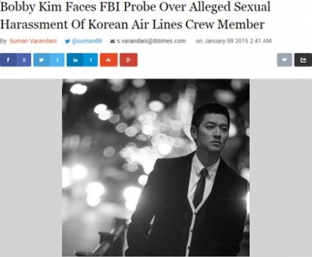This screenshot has width=312, height=257.
Task: Click the envelope icon beside the email
Action: point(113,41)
